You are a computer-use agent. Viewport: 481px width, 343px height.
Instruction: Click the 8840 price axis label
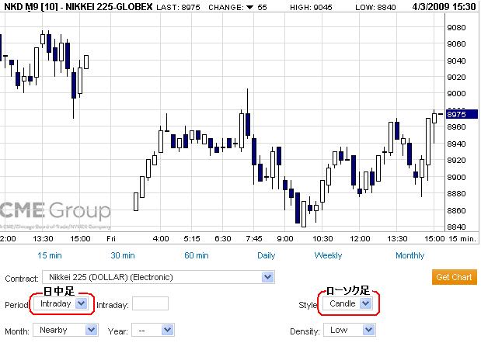click(x=456, y=227)
